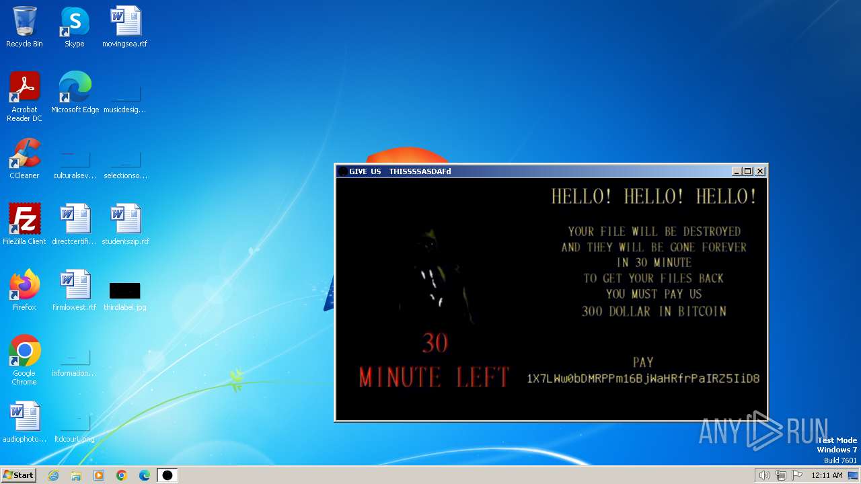Viewport: 861px width, 484px height.
Task: Open Windows Explorer folder in taskbar
Action: pyautogui.click(x=76, y=475)
